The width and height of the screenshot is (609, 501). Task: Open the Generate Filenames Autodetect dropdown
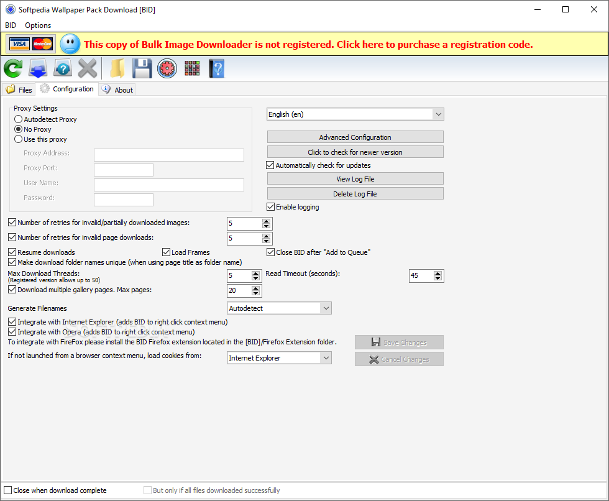tap(279, 308)
